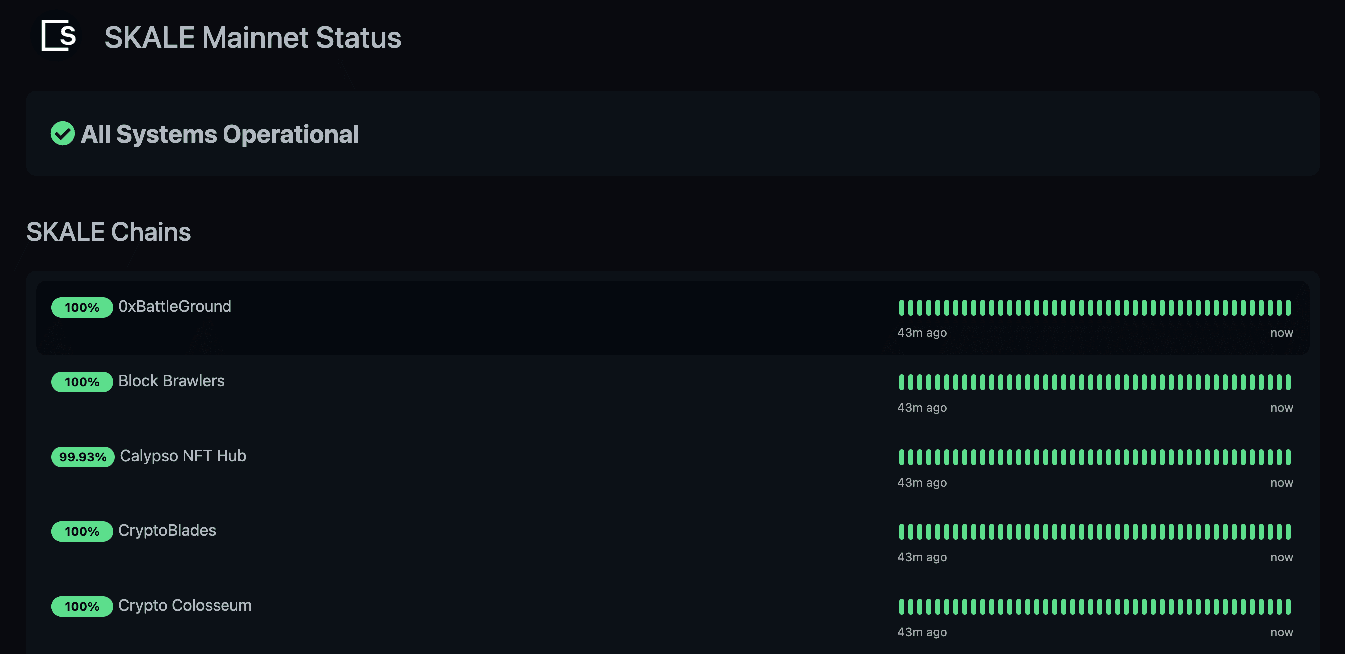
Task: Click the All Systems Operational banner text
Action: (x=220, y=134)
